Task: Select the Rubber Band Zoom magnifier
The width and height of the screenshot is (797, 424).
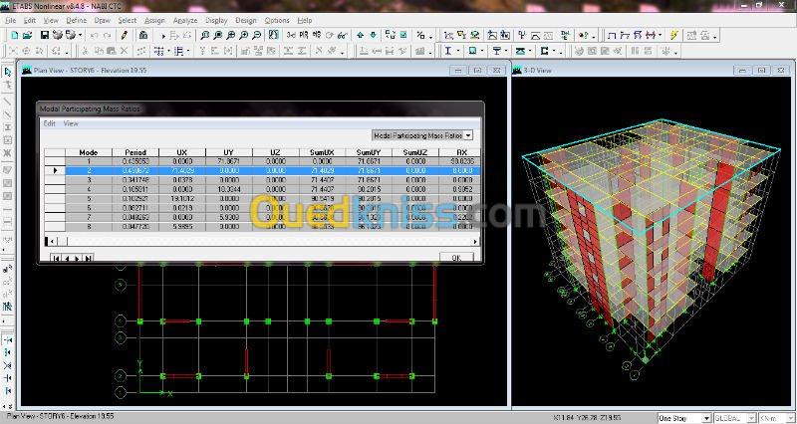Action: (x=204, y=35)
